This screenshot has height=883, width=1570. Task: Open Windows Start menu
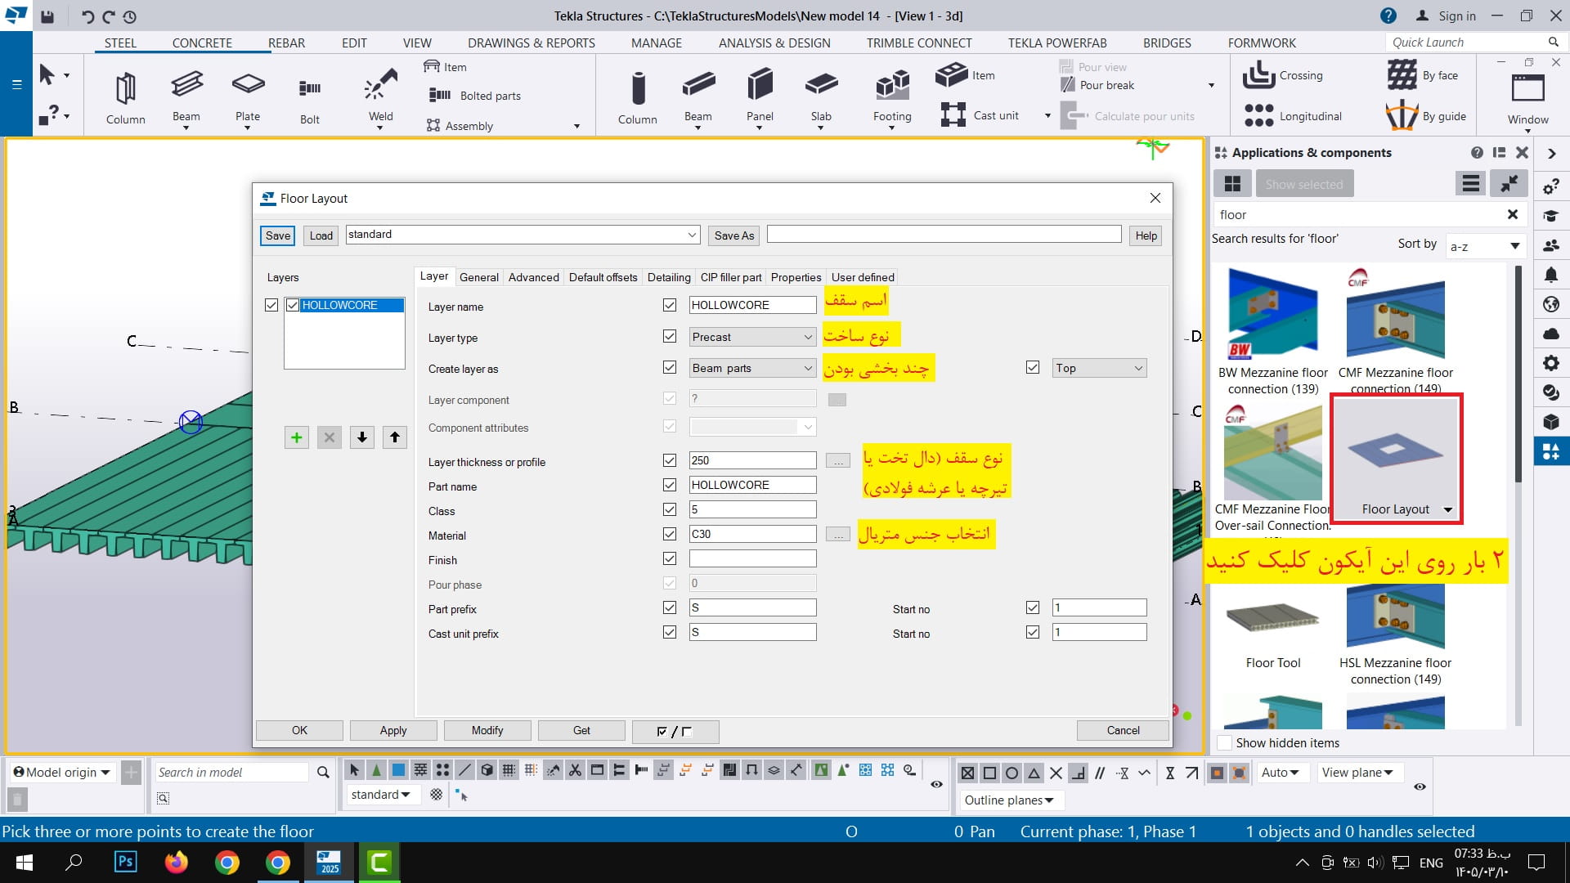(24, 863)
